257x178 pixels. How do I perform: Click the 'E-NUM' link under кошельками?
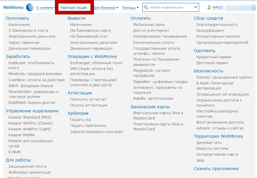pos(14,152)
